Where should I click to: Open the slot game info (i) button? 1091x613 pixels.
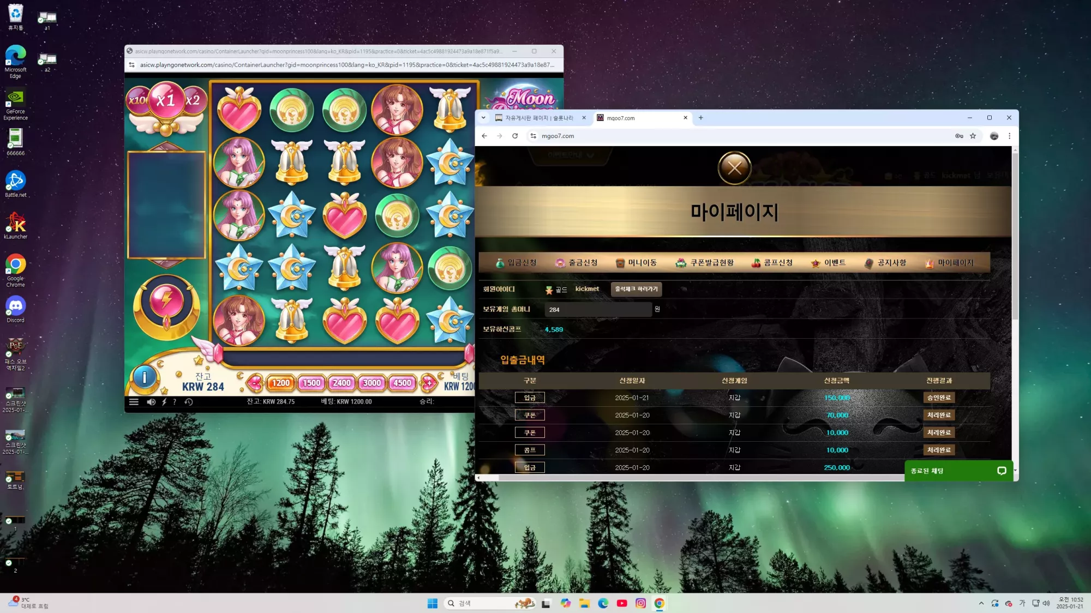click(x=145, y=377)
